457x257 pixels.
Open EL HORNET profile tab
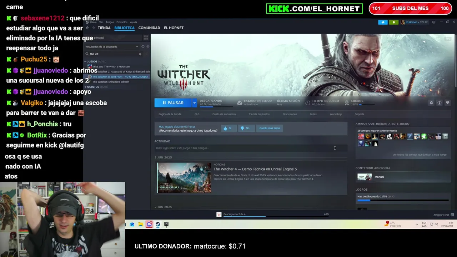[x=174, y=28]
